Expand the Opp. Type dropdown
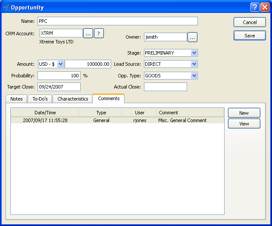This screenshot has width=272, height=226. [194, 76]
